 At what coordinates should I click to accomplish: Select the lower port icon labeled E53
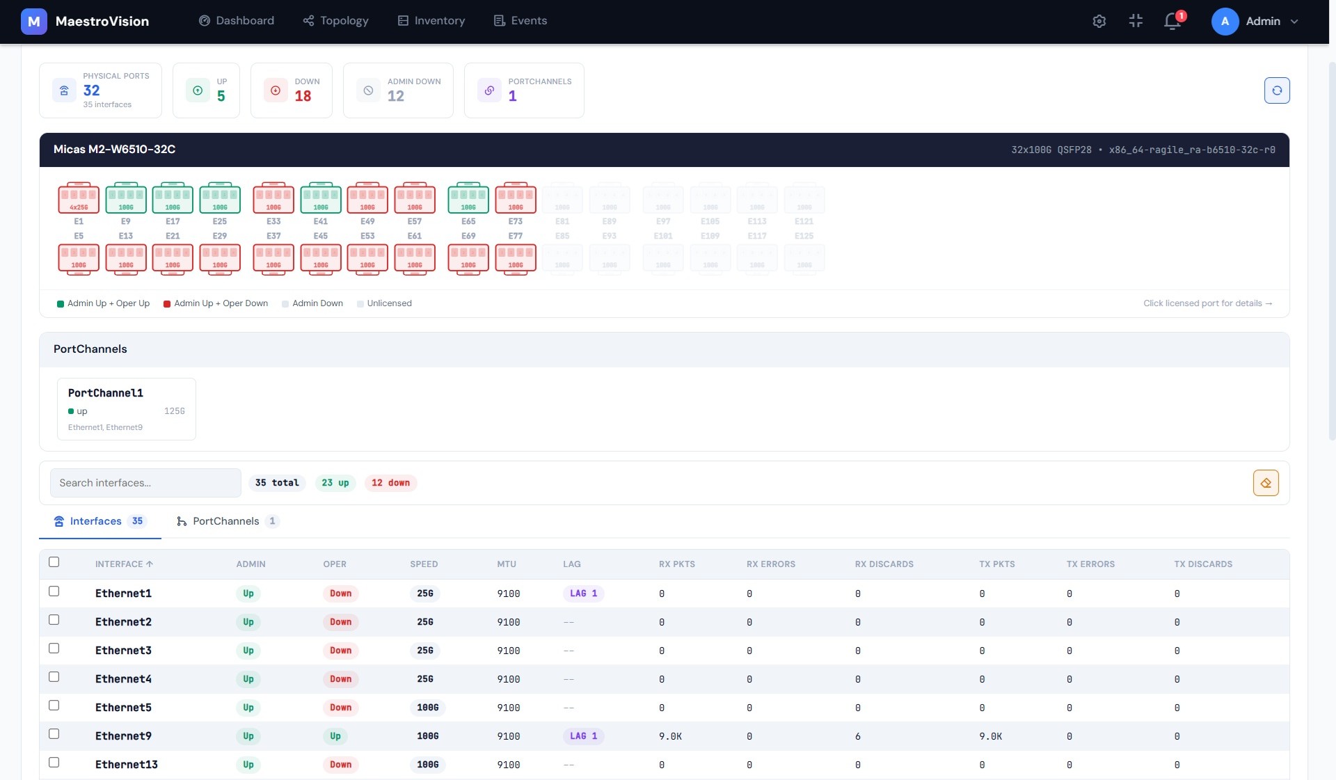pos(367,260)
